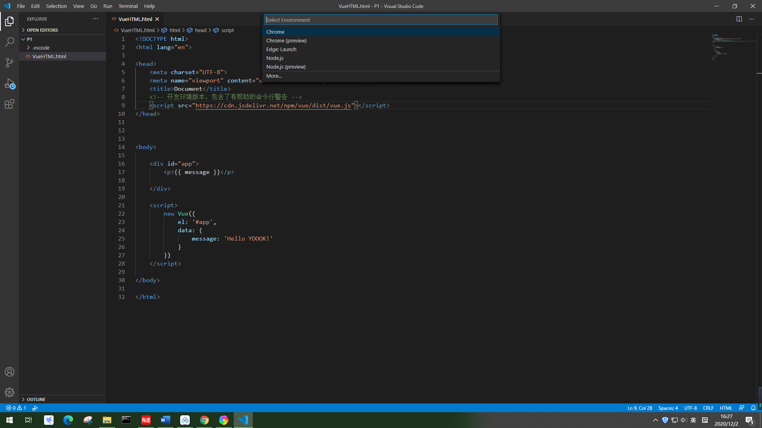The width and height of the screenshot is (762, 428).
Task: Show hidden system tray icons
Action: pyautogui.click(x=656, y=420)
